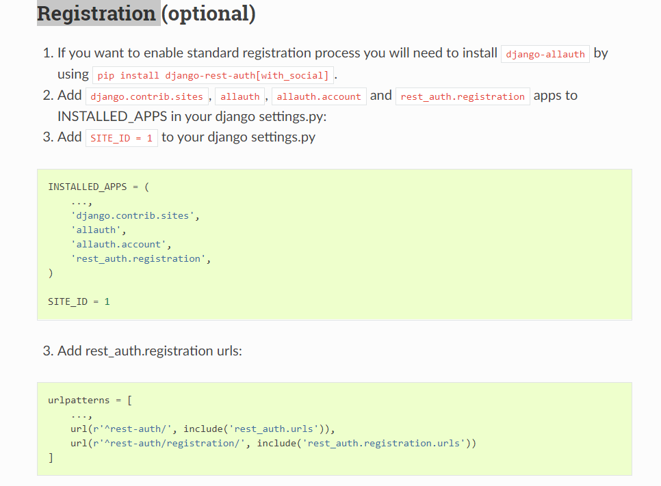Click text 'INSTALLED_APPS in your django settings.py:'
661x486 pixels.
[x=192, y=116]
